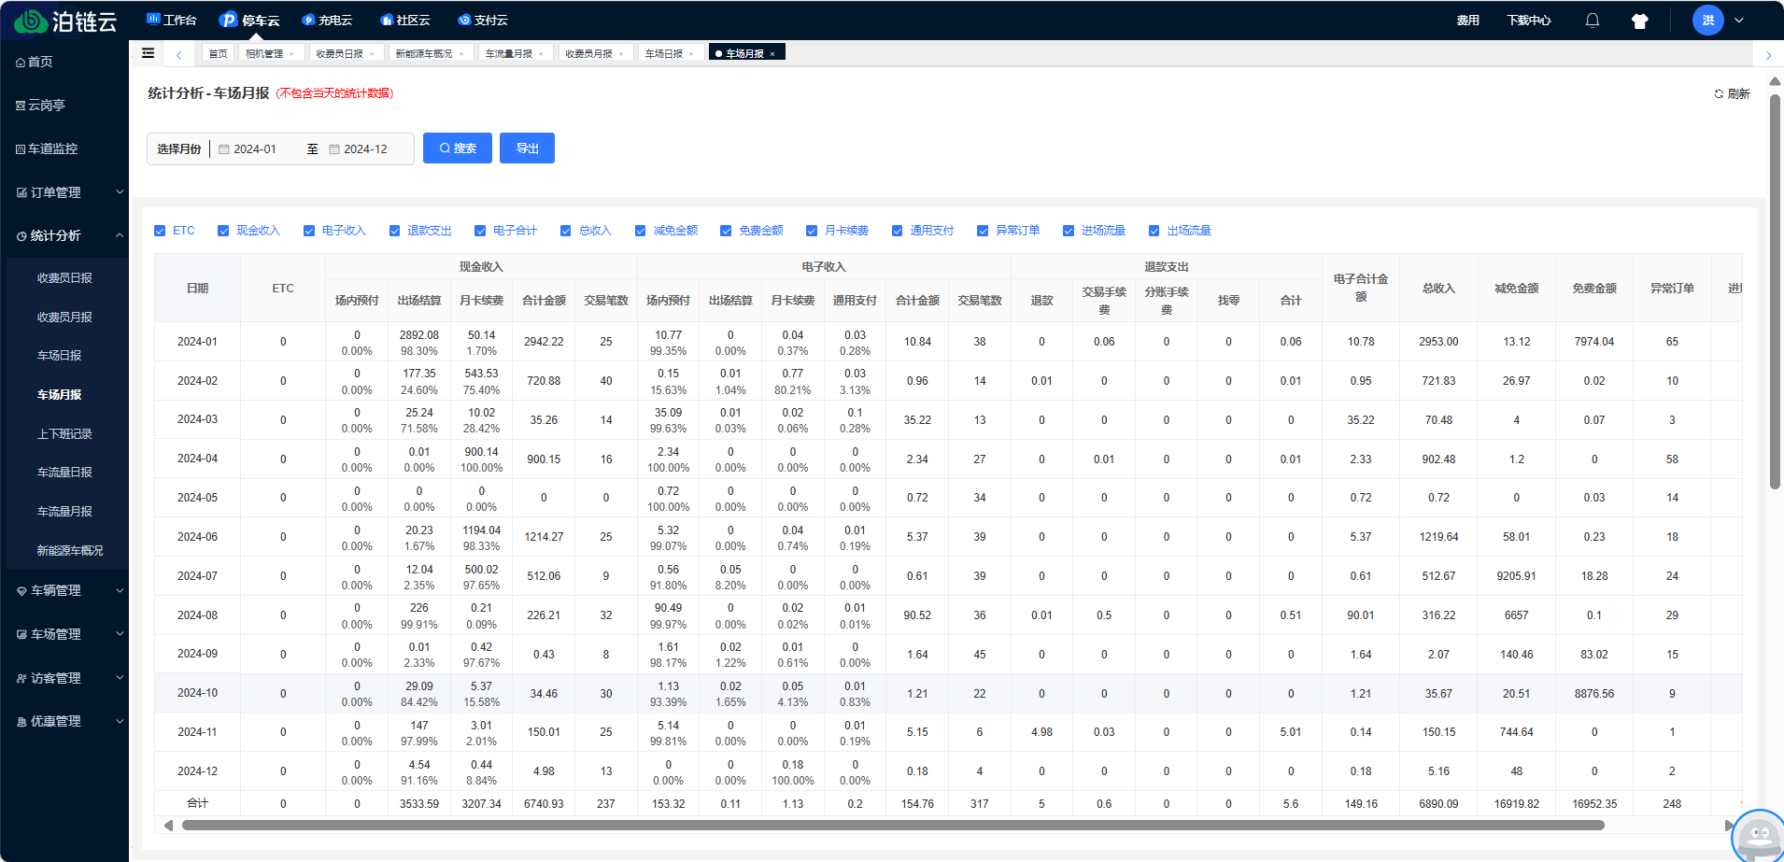Click the start month field 2024-01
Screen dimensions: 1784x862
[x=256, y=149]
